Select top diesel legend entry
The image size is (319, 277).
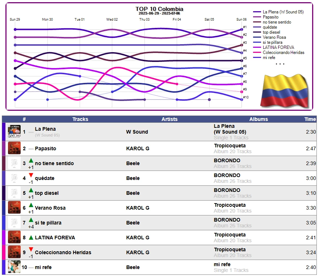272,32
